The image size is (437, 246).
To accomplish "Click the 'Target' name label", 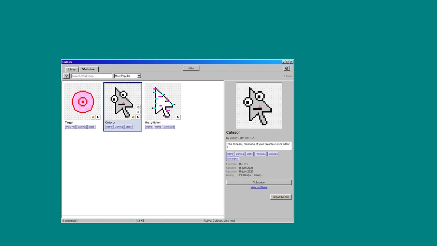I will click(69, 122).
